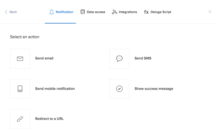This screenshot has width=215, height=132.
Task: Click the Integrations nodes icon
Action: click(x=115, y=12)
